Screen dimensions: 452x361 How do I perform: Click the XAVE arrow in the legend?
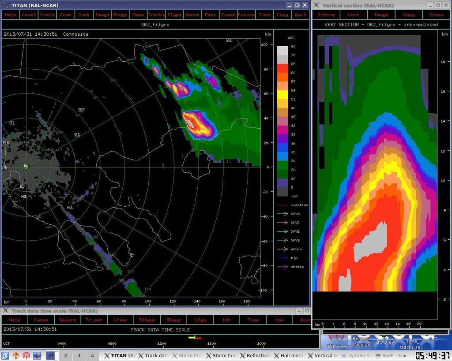tap(282, 231)
